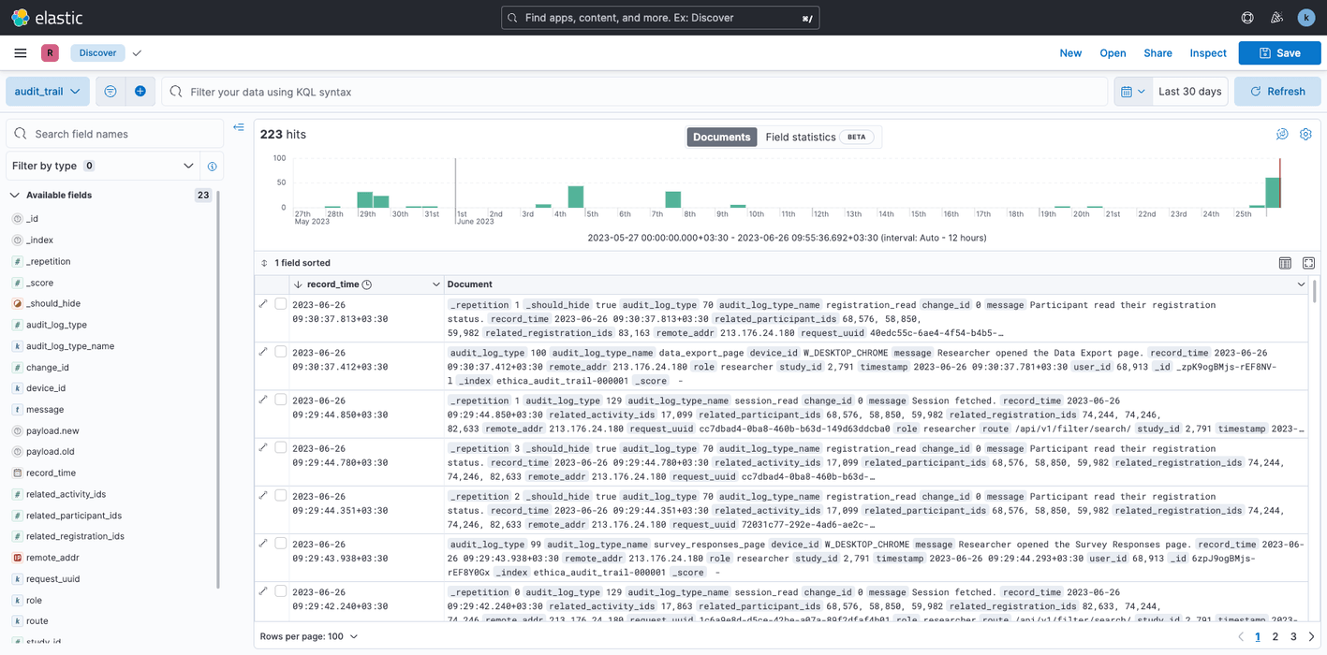The width and height of the screenshot is (1327, 655).
Task: Open the chart options icon above the histogram
Action: click(1282, 134)
